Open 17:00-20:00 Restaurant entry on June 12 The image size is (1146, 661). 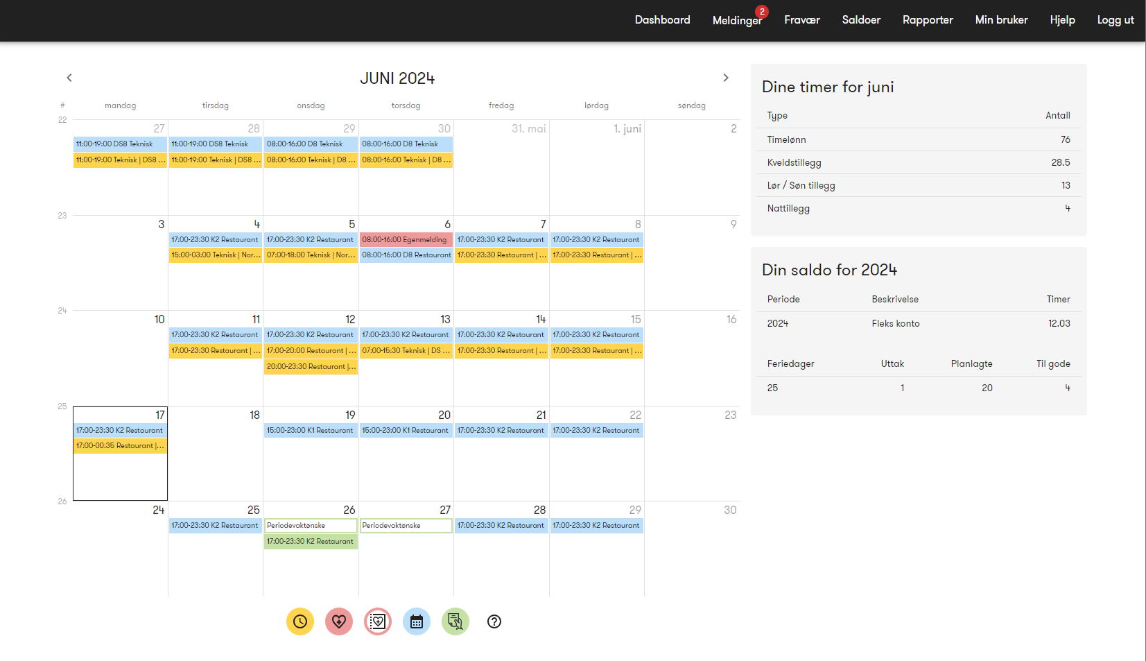[x=311, y=351]
